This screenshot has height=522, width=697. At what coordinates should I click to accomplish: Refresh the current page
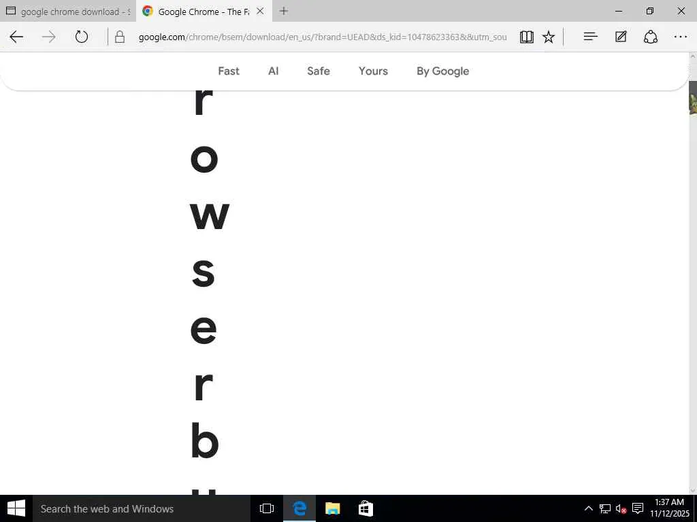coord(82,37)
